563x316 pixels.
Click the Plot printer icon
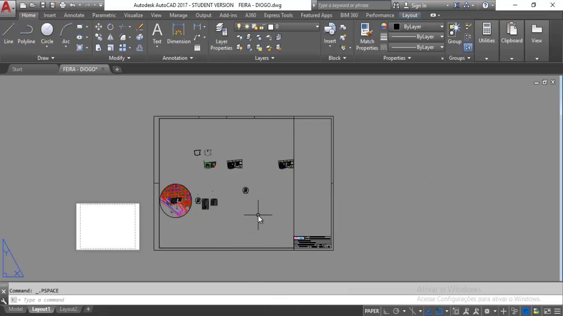62,5
